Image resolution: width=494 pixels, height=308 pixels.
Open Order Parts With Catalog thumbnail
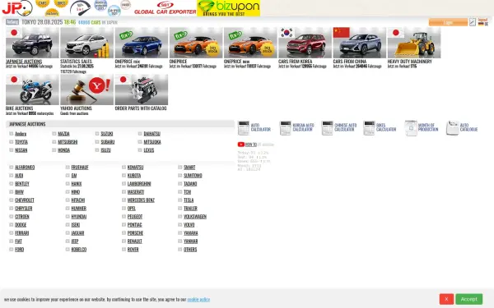coord(142,90)
